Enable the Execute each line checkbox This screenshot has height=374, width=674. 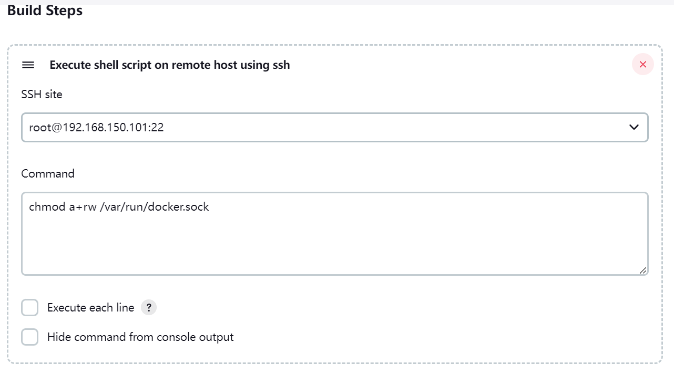coord(30,308)
